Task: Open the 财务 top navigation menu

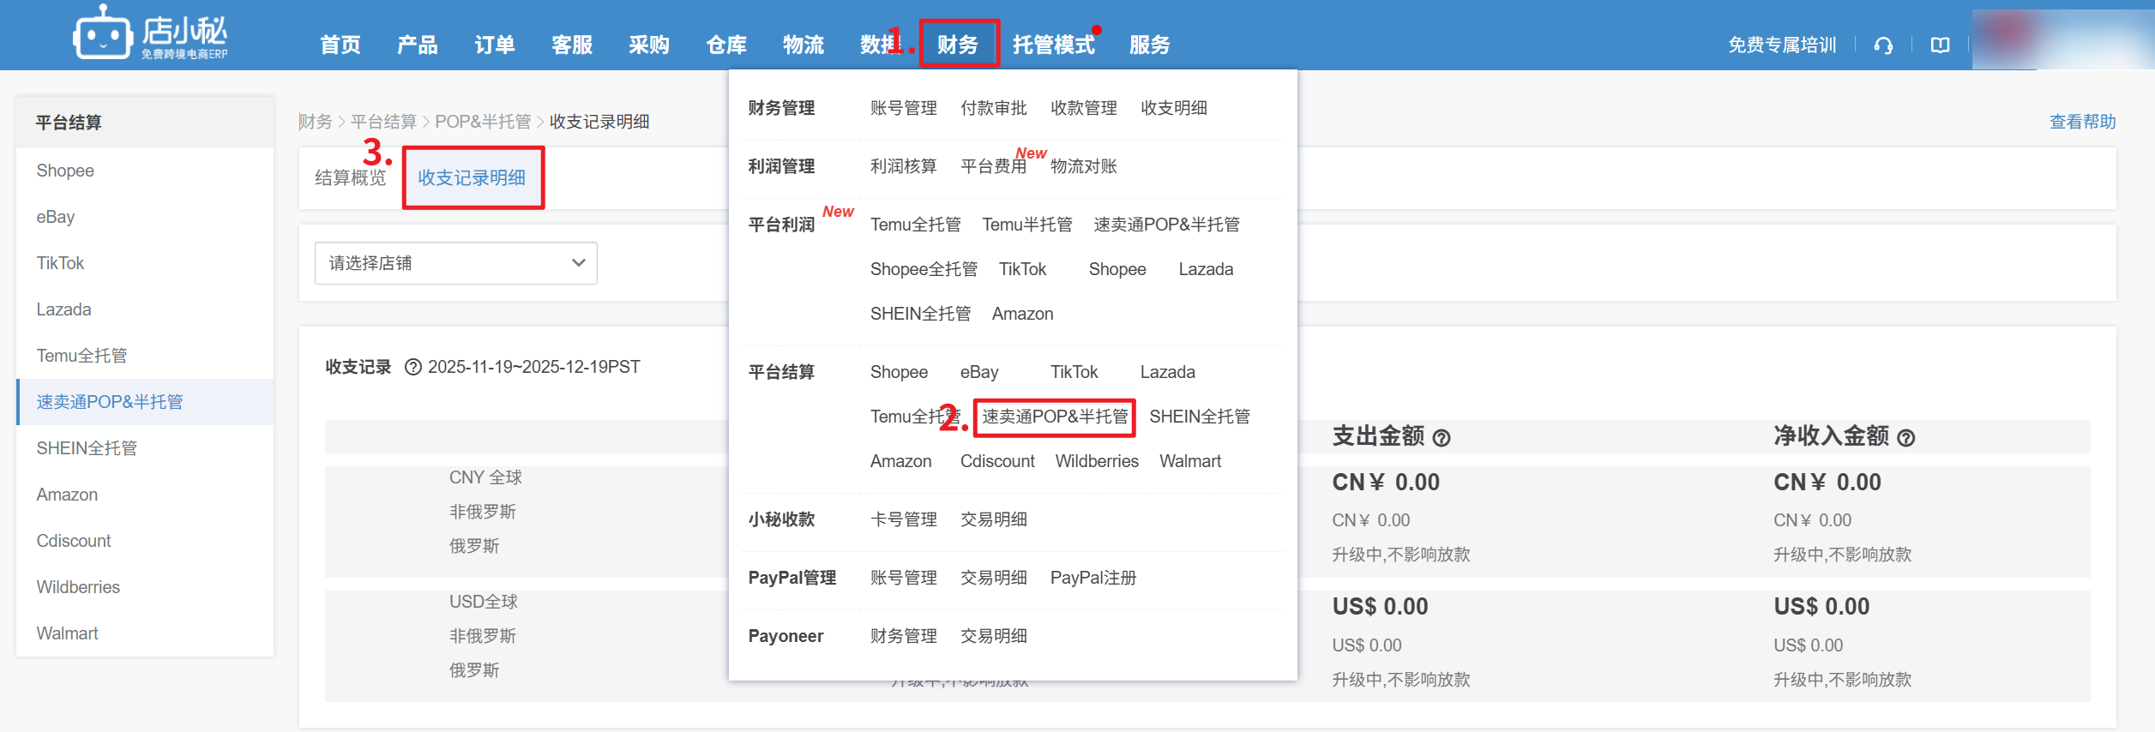Action: 958,45
